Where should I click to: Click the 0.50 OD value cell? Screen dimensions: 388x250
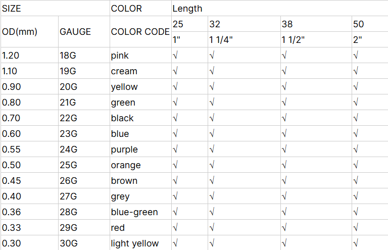click(x=12, y=165)
